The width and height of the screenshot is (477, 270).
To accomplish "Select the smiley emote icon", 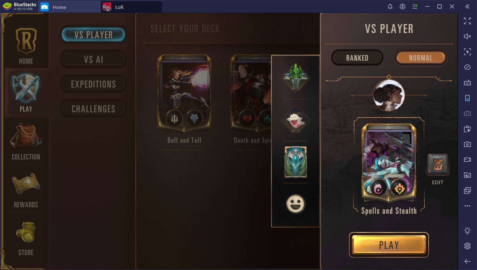I will pos(296,204).
